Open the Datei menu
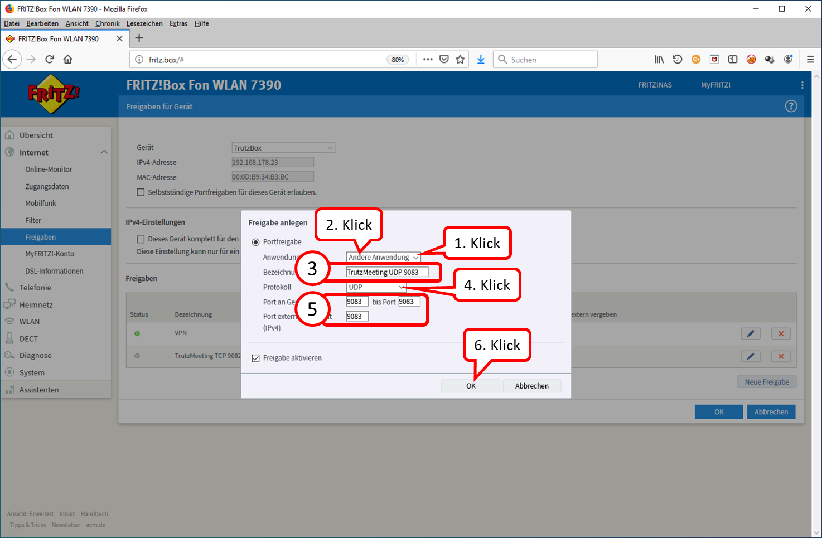Image resolution: width=822 pixels, height=538 pixels. click(12, 23)
